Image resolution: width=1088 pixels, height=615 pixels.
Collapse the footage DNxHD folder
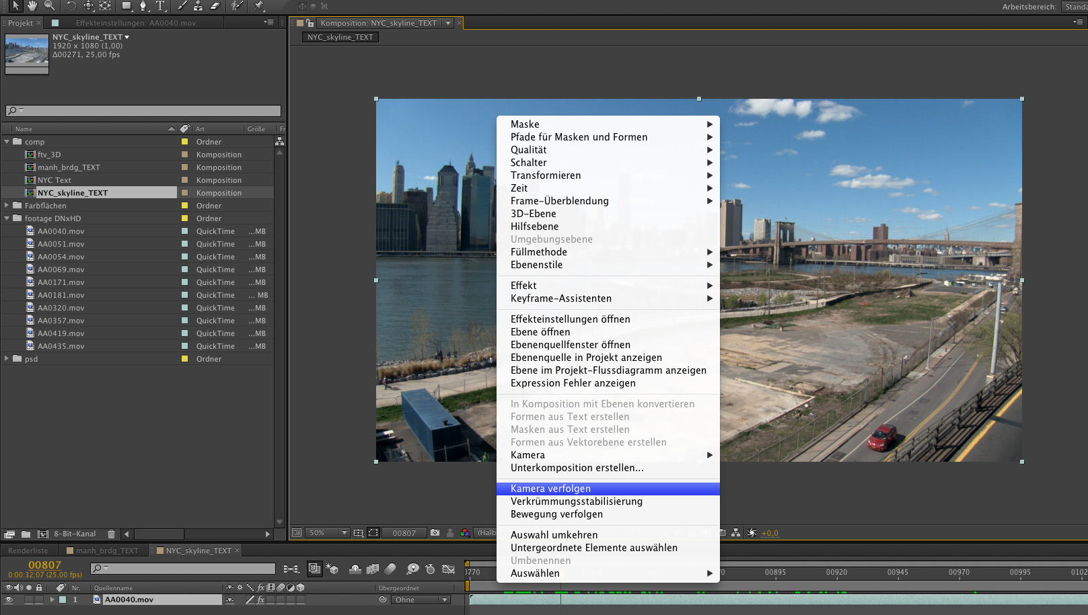pyautogui.click(x=7, y=218)
